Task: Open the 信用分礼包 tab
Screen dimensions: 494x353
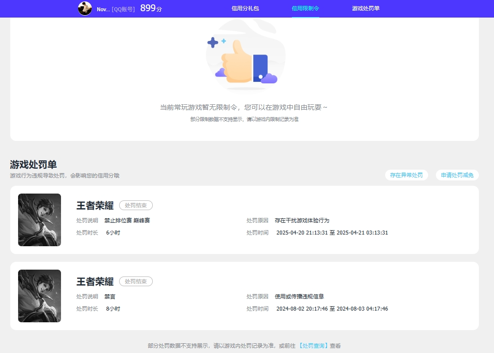Action: [245, 8]
